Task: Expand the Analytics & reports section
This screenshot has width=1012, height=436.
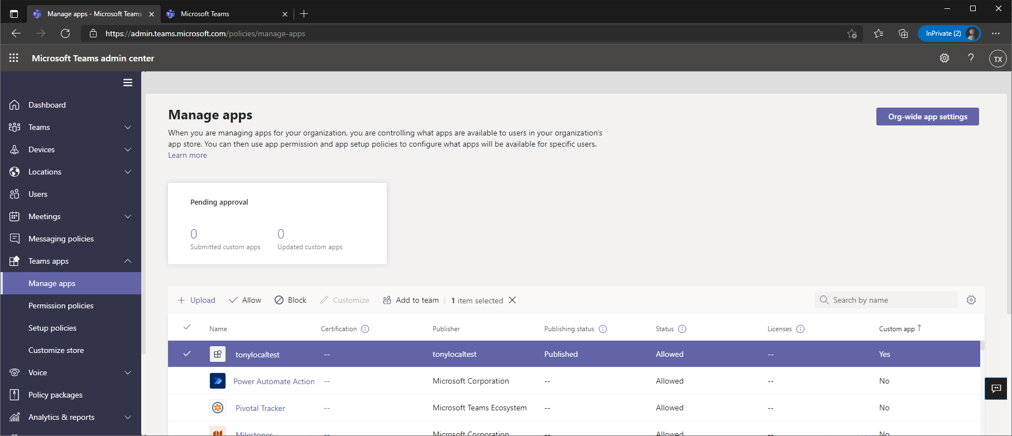Action: tap(128, 417)
